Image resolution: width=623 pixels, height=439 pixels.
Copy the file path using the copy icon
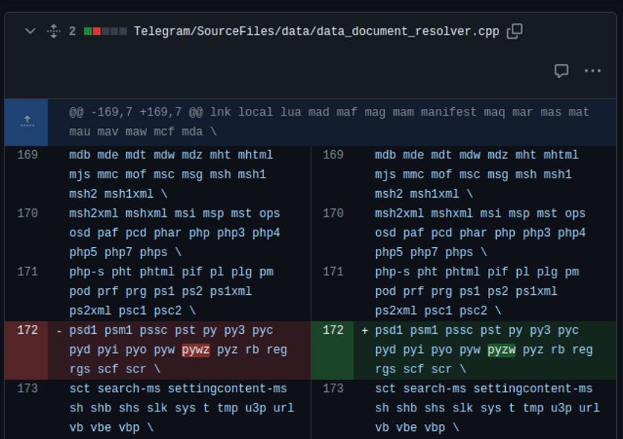coord(514,31)
